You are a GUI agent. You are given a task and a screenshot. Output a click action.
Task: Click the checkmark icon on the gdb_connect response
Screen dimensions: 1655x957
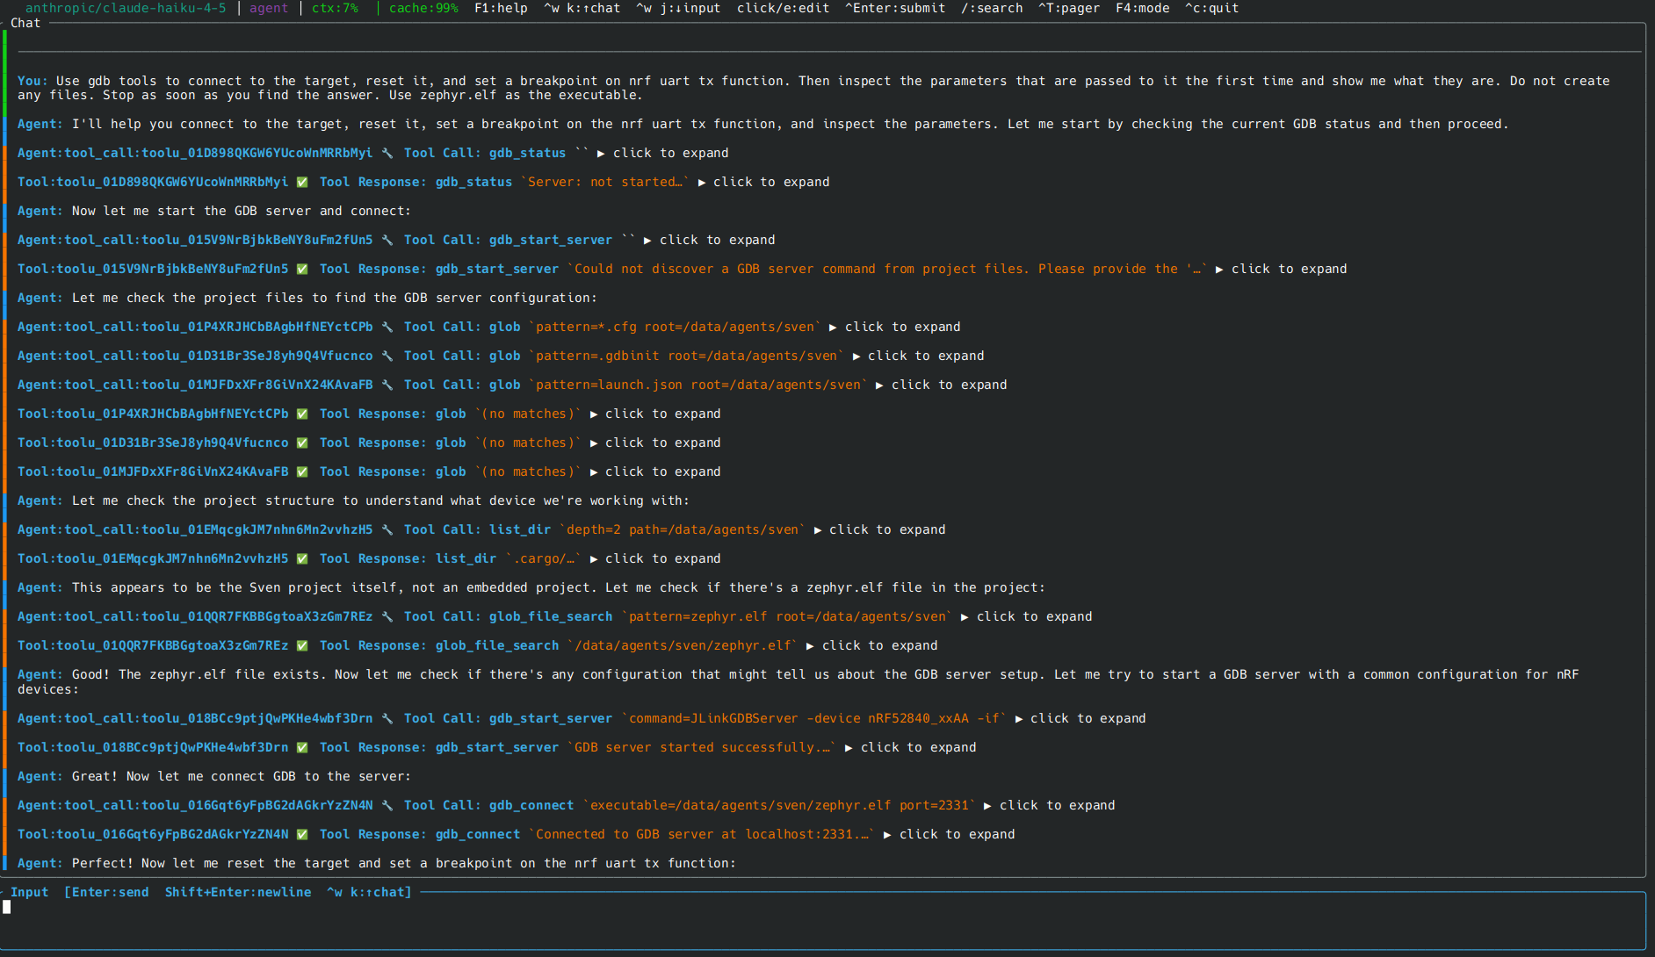coord(302,834)
